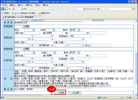
Task: Click the Live Search magnifier icon
Action: pos(134,9)
